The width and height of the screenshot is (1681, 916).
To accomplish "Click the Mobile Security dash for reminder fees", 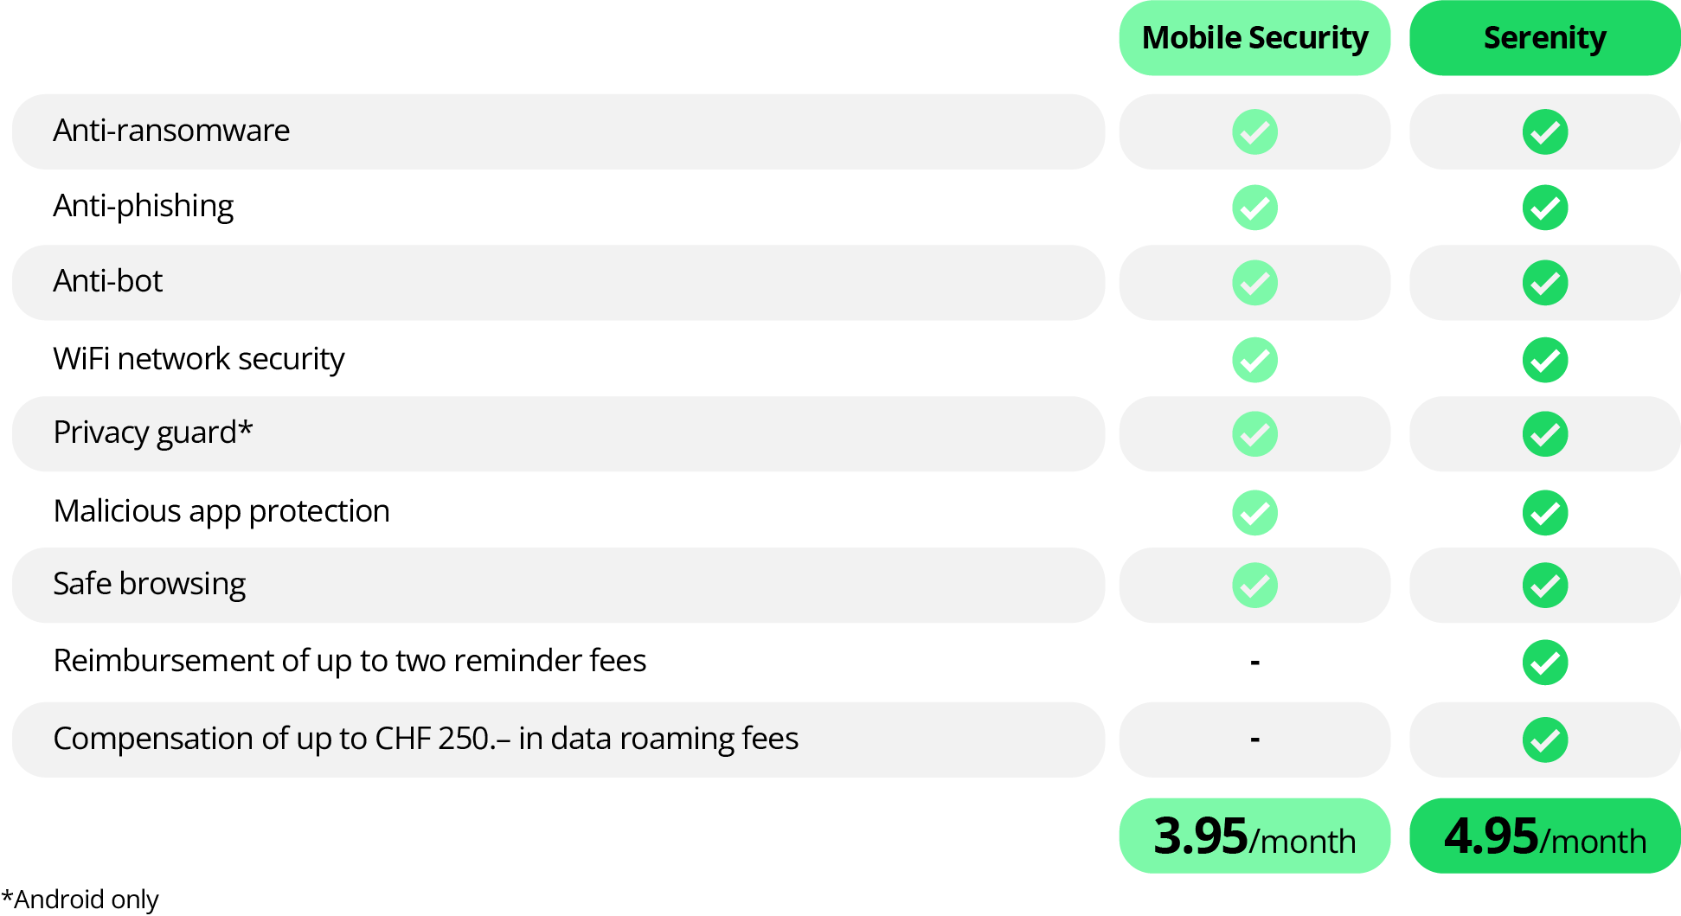I will click(x=1254, y=663).
